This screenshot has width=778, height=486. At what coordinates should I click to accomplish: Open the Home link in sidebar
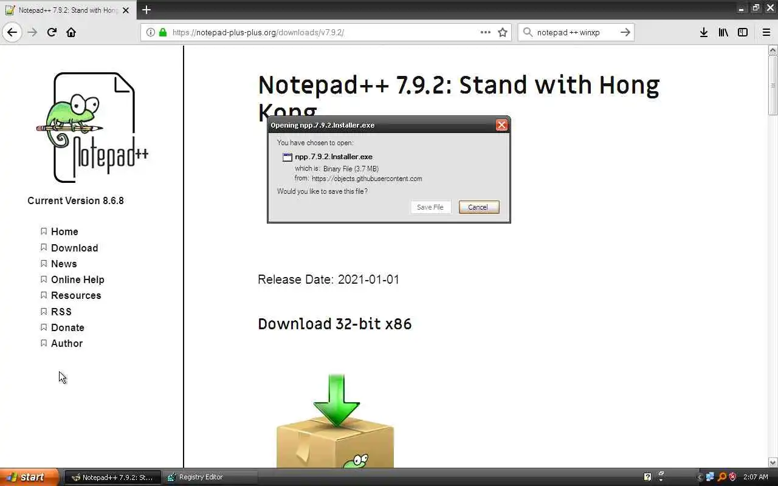(x=64, y=231)
